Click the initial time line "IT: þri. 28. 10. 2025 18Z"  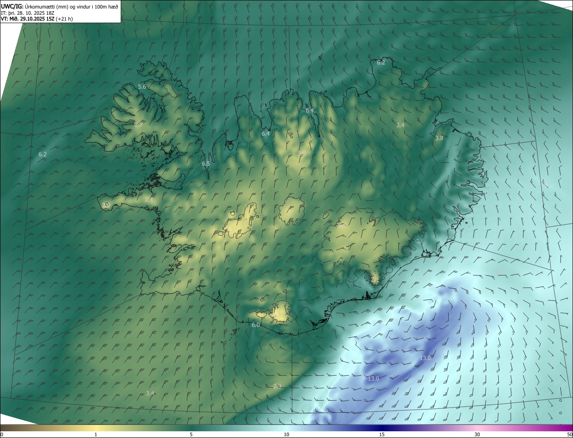point(27,13)
